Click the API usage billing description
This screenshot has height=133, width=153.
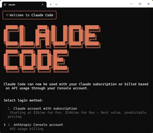coord(26,129)
